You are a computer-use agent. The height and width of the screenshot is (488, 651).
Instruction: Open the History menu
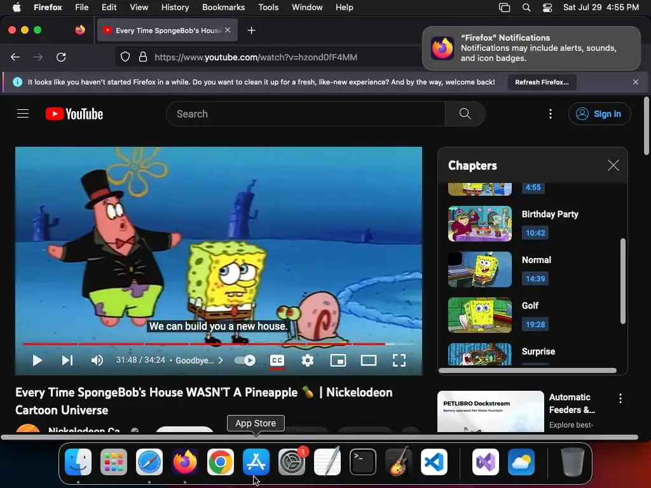175,7
